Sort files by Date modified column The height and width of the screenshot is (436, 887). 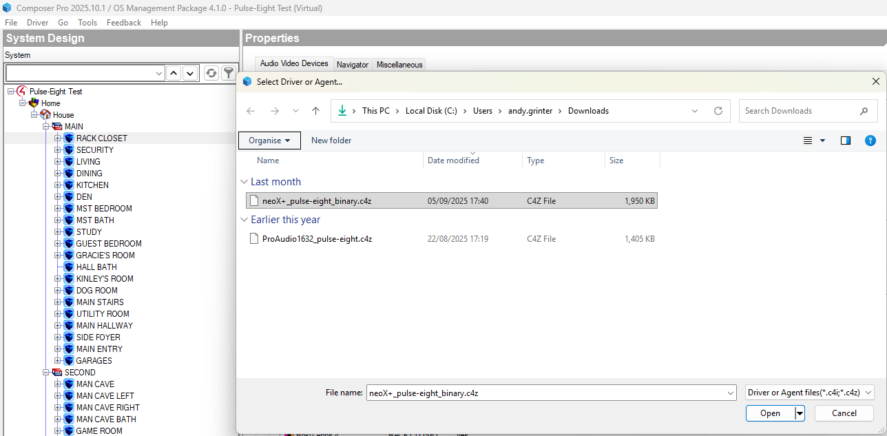tap(453, 160)
